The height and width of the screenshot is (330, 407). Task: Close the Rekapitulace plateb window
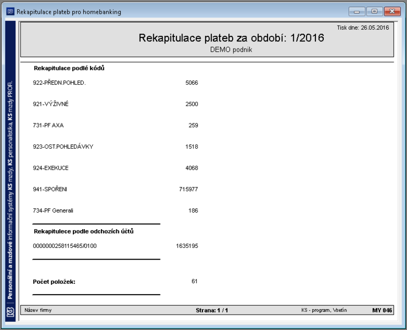(392, 12)
